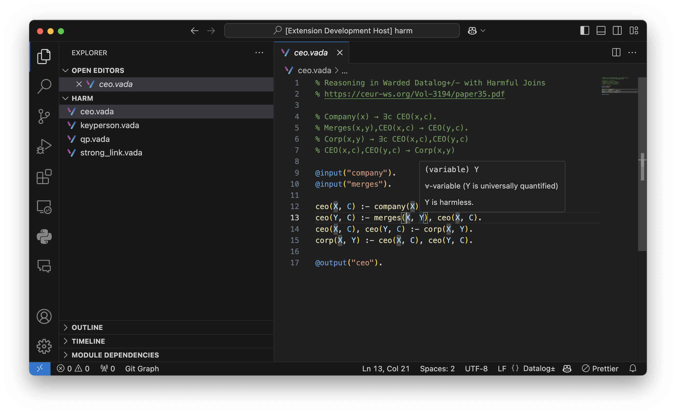
Task: Open the Source Control view icon
Action: coord(44,116)
